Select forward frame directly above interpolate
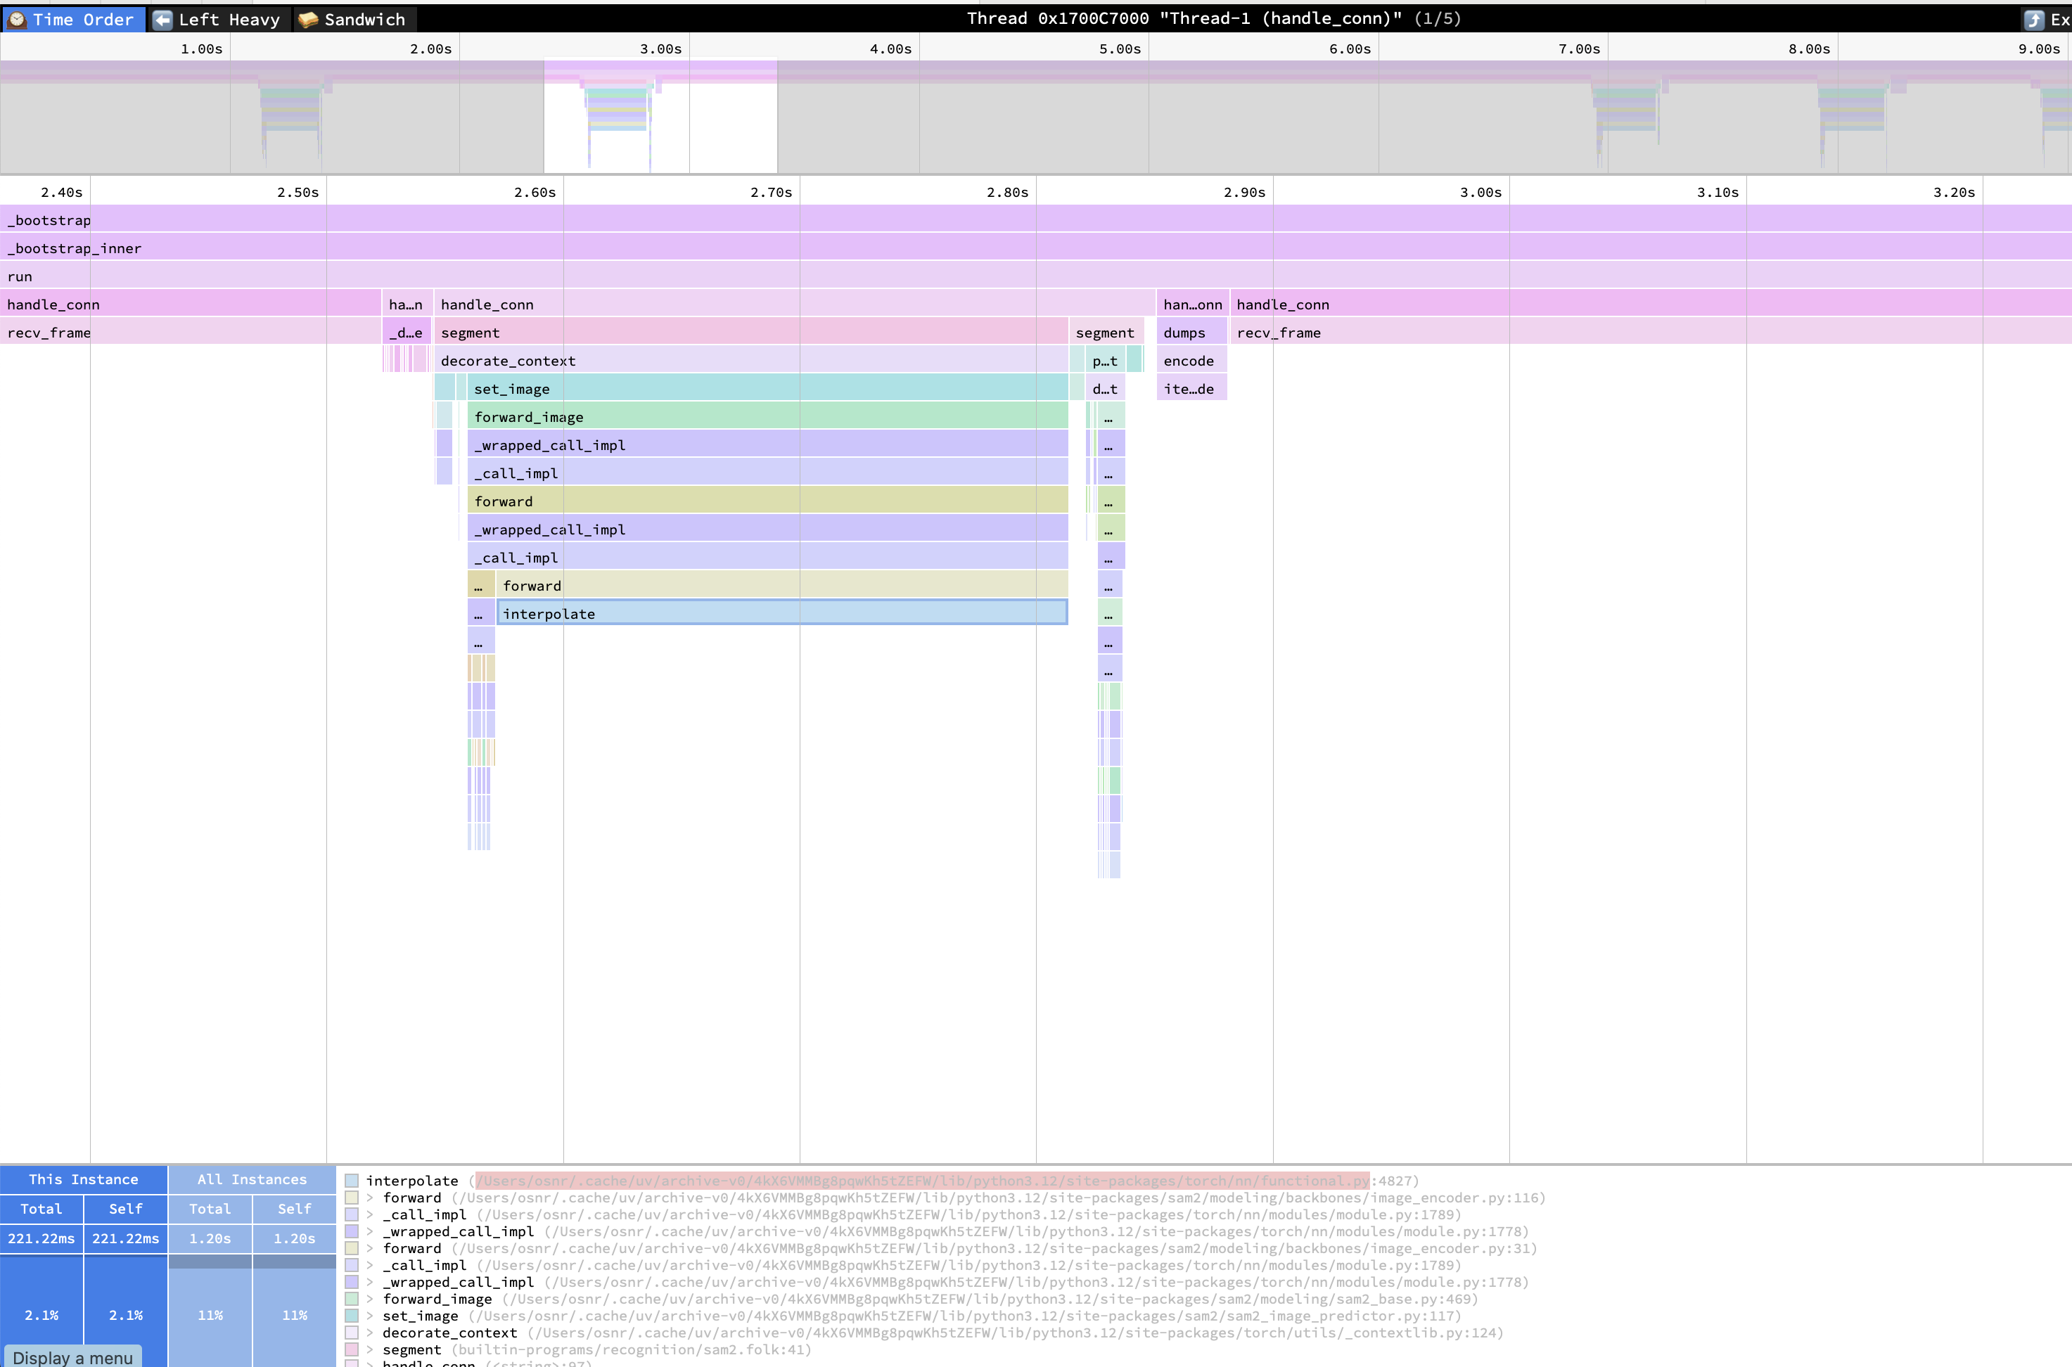Viewport: 2072px width, 1367px height. (x=782, y=585)
